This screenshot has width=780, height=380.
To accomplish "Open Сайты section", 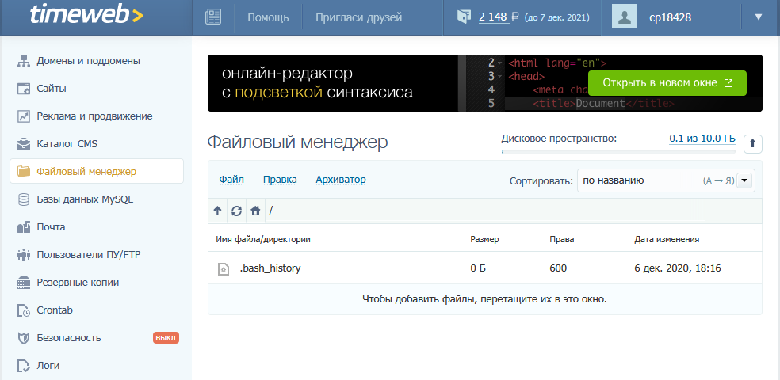I will pos(52,89).
